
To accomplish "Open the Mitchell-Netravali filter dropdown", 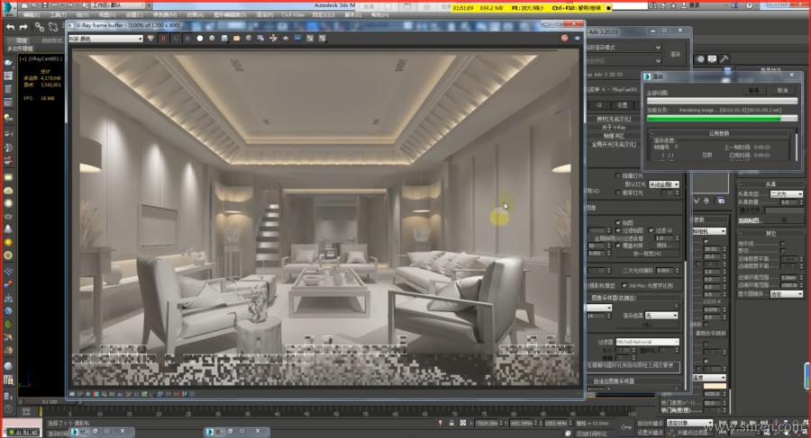I will 647,342.
